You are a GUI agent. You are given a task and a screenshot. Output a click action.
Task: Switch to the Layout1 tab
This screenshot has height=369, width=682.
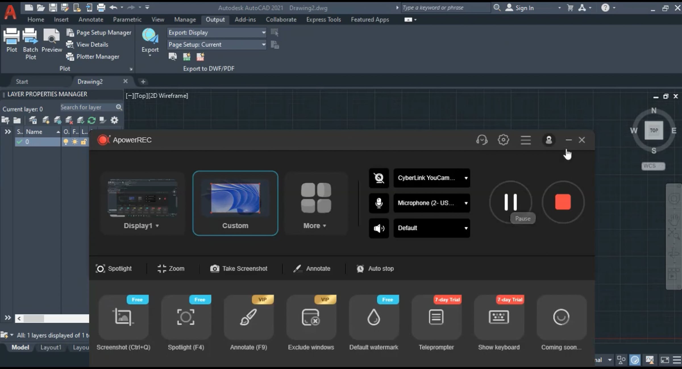click(51, 347)
